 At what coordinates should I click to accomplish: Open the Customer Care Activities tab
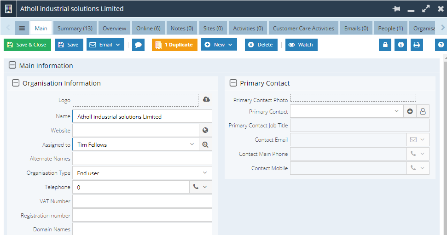303,29
